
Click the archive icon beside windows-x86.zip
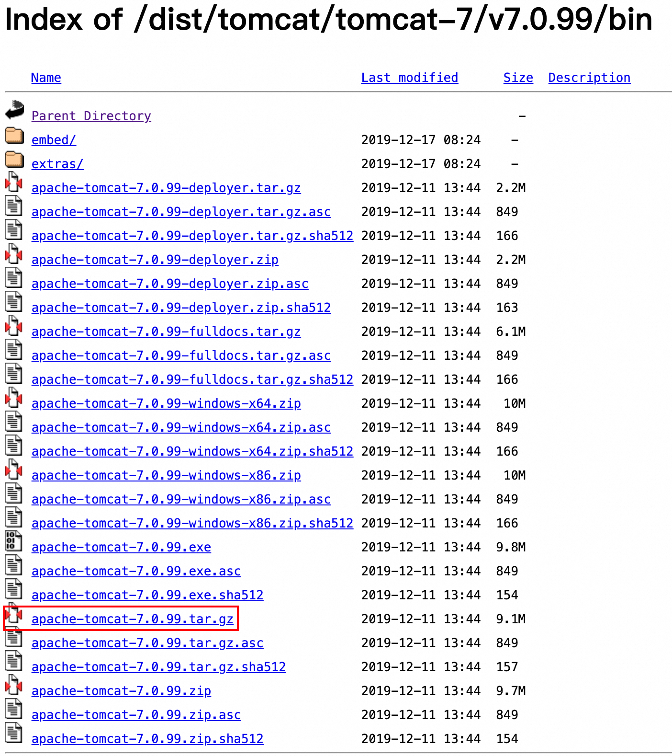(14, 470)
